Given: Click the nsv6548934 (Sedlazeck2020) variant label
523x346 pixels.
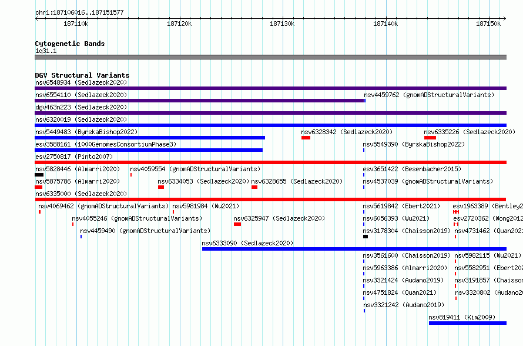Looking at the screenshot, I should [x=81, y=82].
